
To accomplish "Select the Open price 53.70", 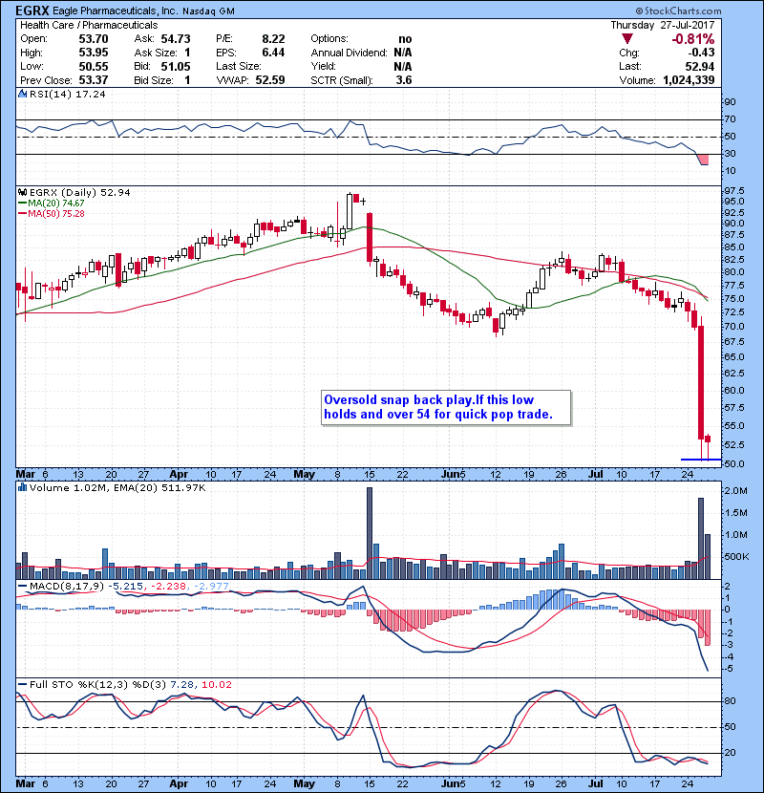I will (x=94, y=39).
